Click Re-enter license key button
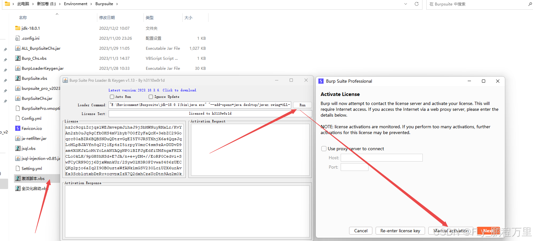This screenshot has height=241, width=533. [x=400, y=231]
